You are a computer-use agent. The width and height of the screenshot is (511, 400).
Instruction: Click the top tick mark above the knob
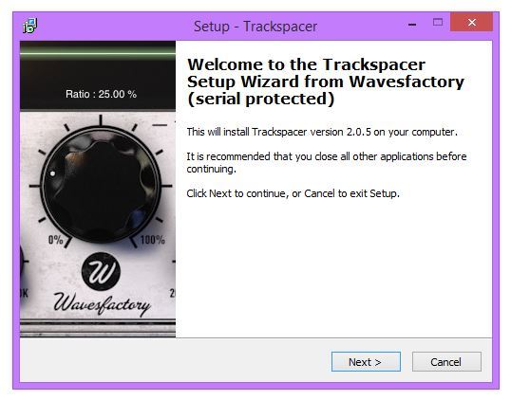[x=101, y=119]
